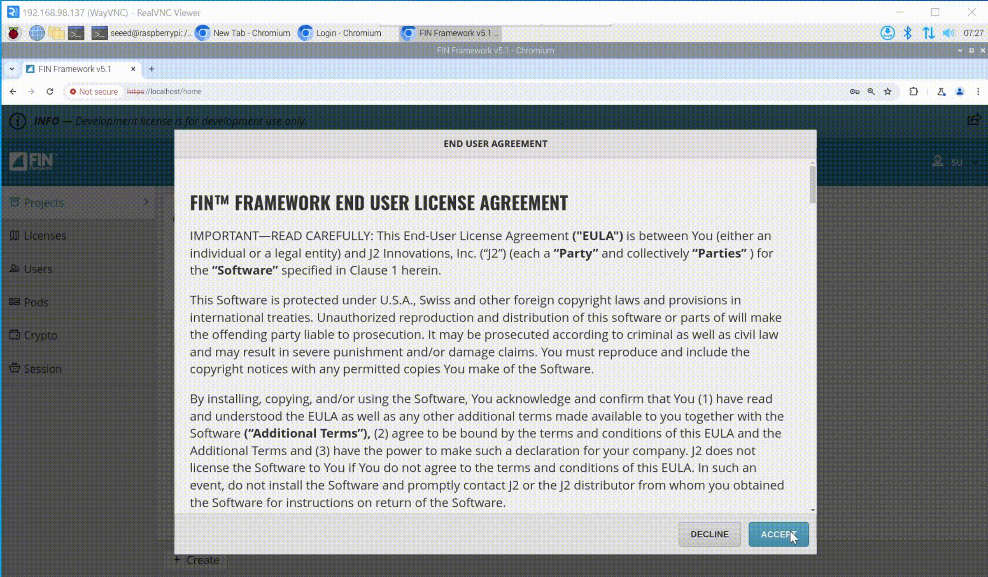The height and width of the screenshot is (577, 988).
Task: Click the browser reload page icon
Action: [x=50, y=91]
